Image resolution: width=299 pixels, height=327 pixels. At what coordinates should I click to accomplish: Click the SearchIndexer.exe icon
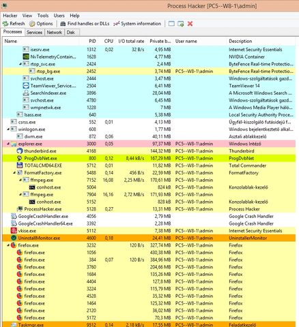[x=26, y=93]
